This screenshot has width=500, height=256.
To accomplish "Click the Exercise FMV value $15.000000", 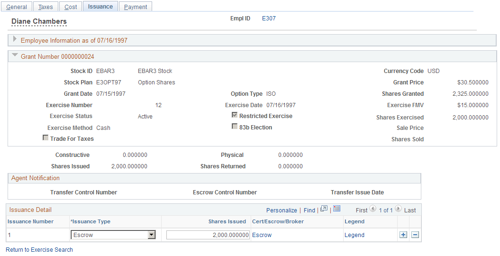I will [473, 105].
